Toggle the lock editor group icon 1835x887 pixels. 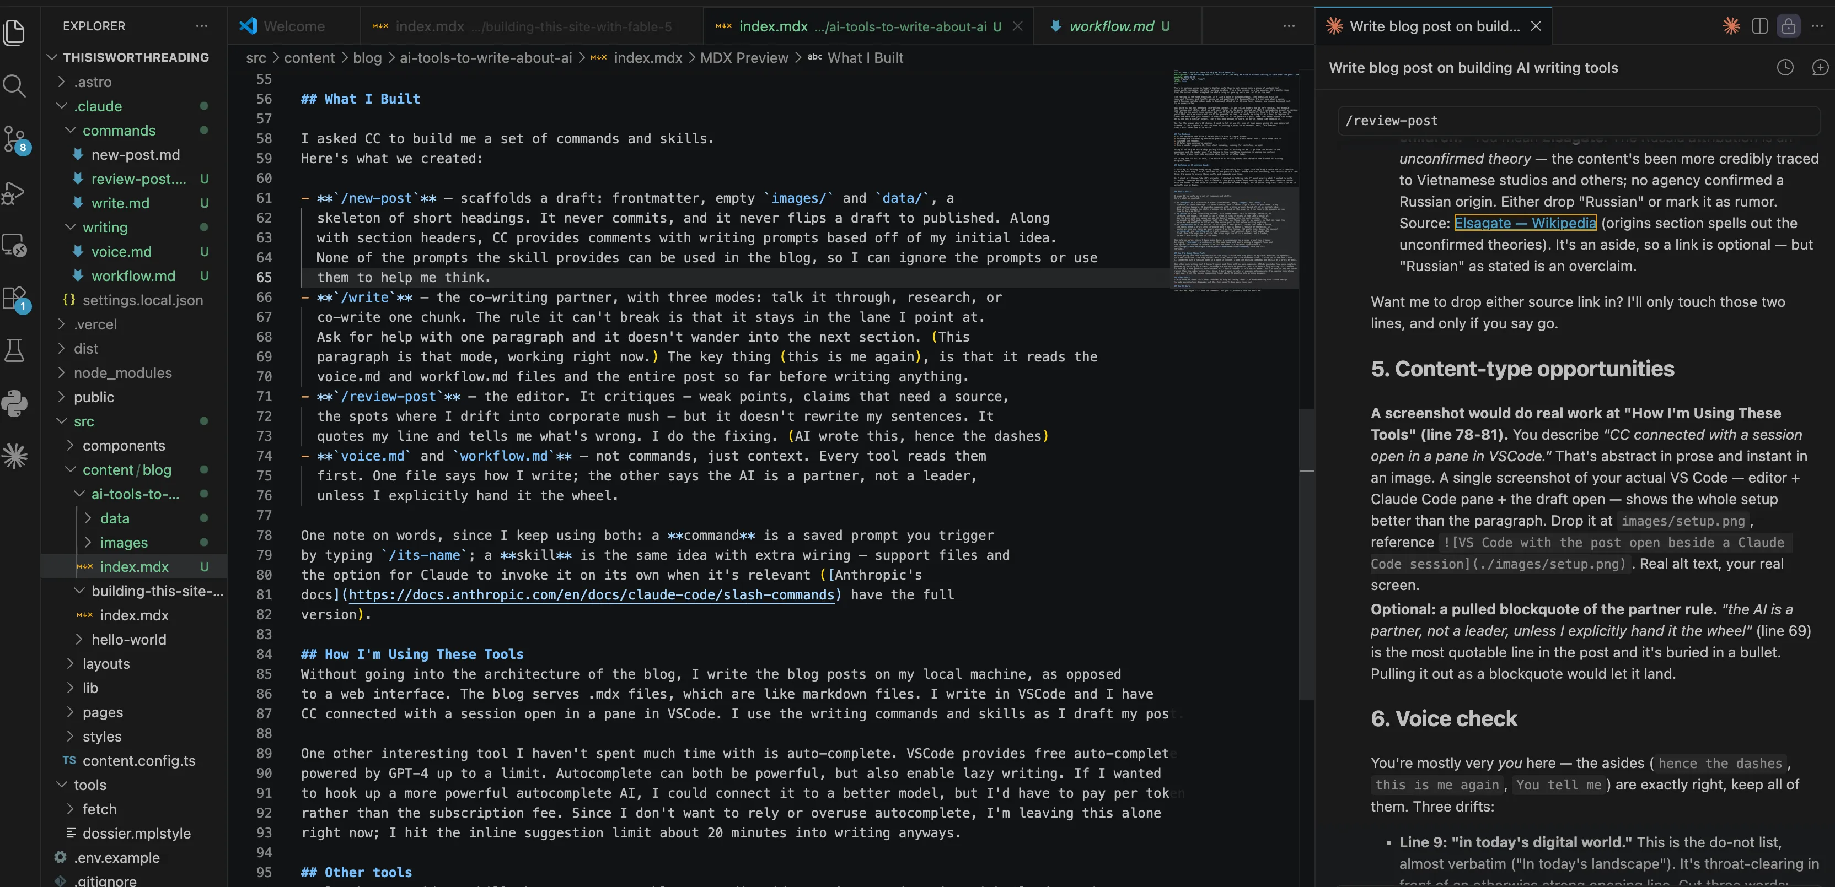[x=1788, y=26]
